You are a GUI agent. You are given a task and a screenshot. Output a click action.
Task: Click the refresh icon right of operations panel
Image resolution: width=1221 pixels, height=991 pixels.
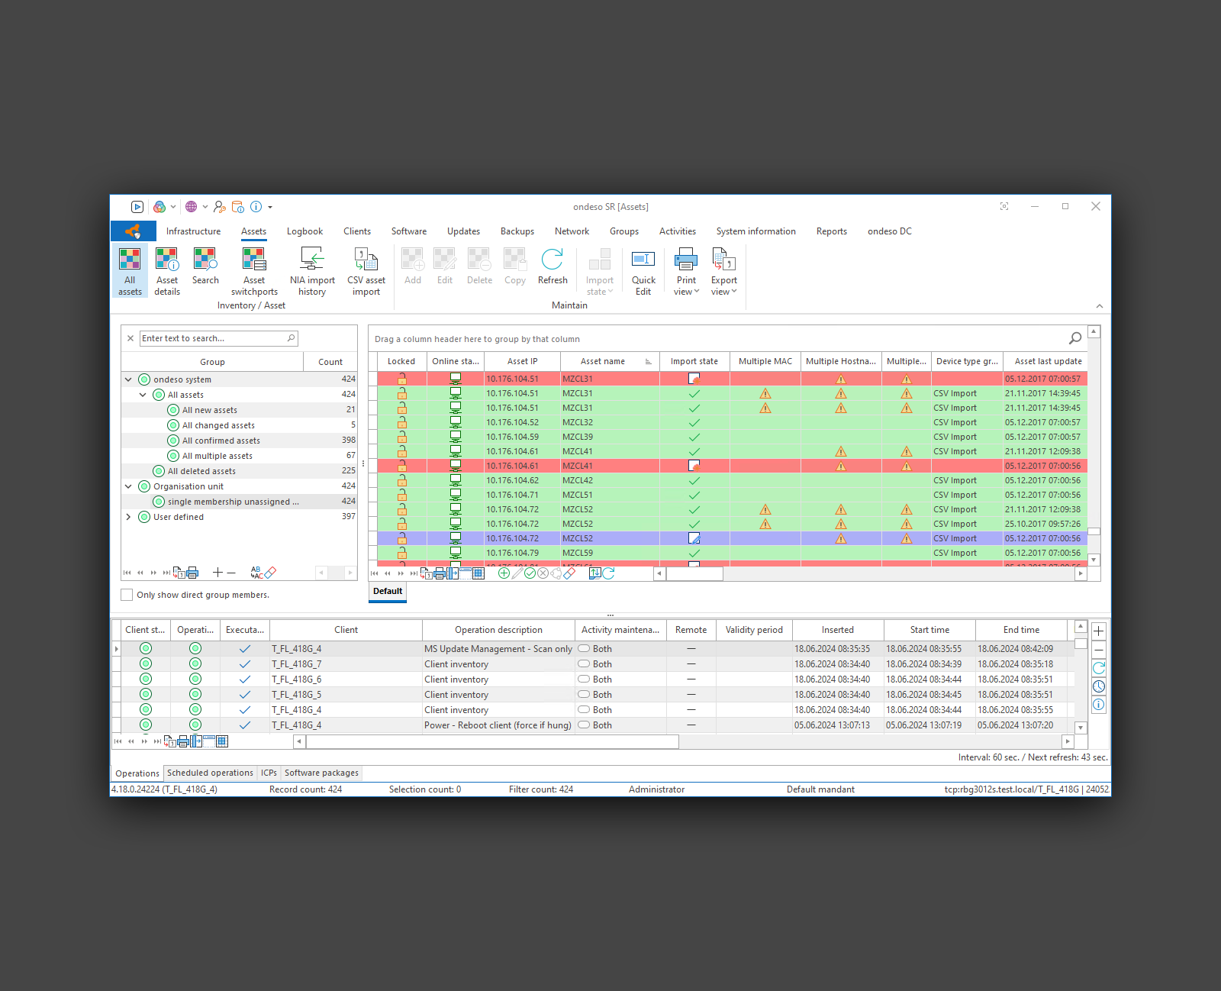point(1099,668)
